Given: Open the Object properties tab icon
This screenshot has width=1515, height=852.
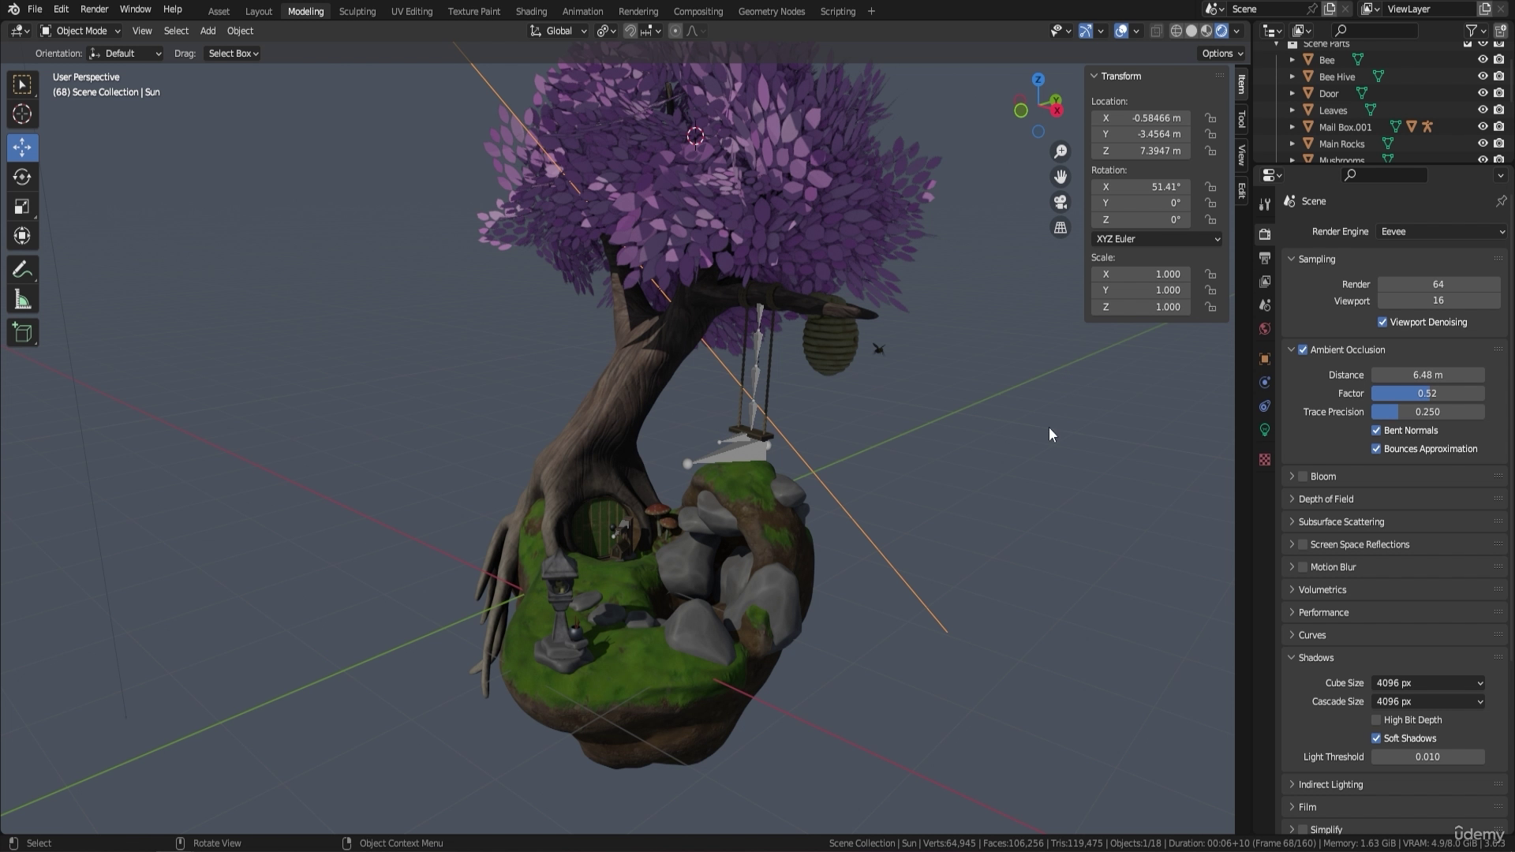Looking at the screenshot, I should [x=1265, y=359].
